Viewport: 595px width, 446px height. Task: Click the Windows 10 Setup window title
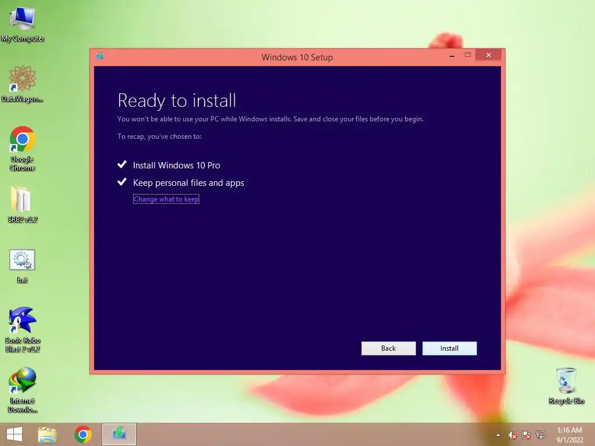click(x=297, y=57)
